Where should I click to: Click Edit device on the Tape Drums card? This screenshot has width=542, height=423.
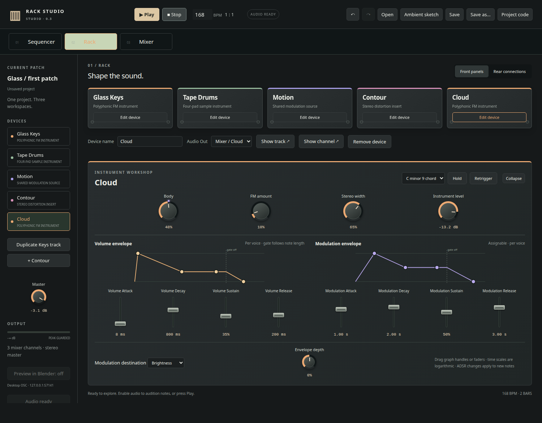click(220, 117)
